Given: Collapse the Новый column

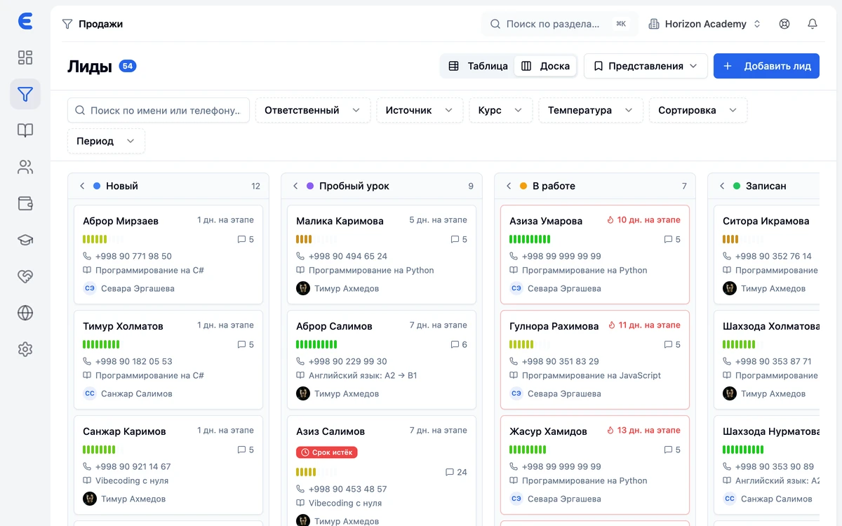Looking at the screenshot, I should point(82,186).
